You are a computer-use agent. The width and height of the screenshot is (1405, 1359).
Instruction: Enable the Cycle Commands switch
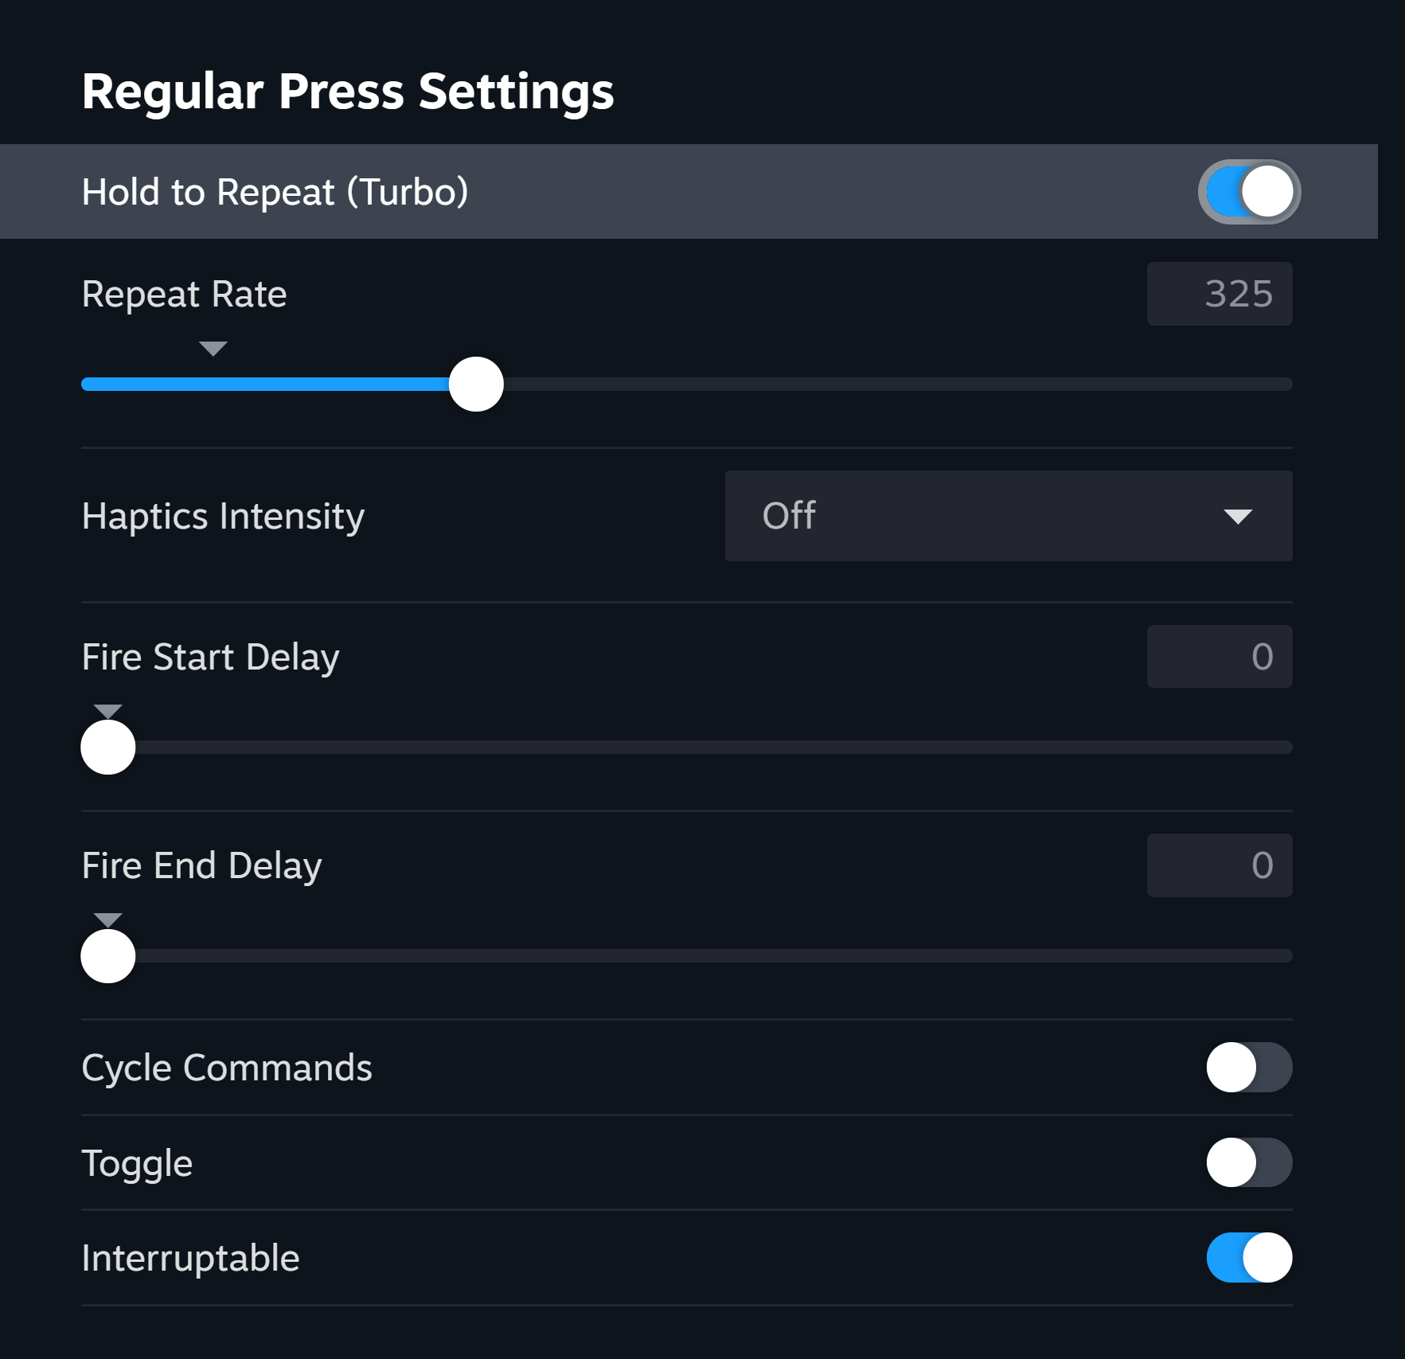1249,1067
